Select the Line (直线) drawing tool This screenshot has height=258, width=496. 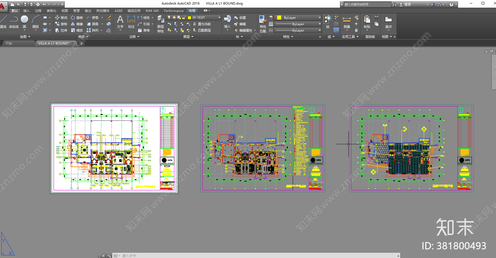(x=3, y=22)
